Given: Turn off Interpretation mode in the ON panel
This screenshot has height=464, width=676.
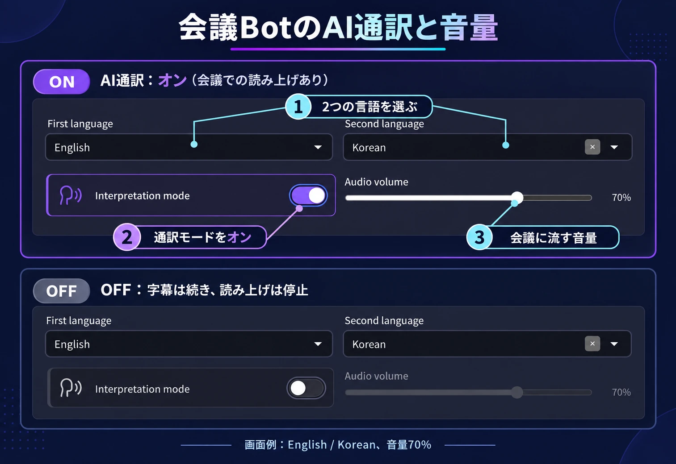Looking at the screenshot, I should point(308,195).
